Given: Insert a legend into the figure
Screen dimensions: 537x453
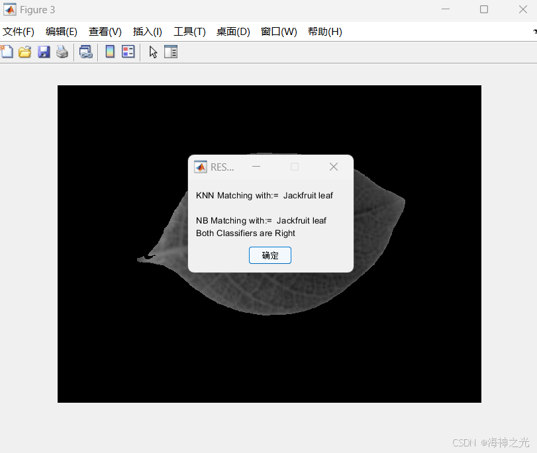Looking at the screenshot, I should coord(128,52).
